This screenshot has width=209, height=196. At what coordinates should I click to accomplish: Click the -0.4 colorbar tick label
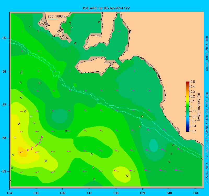(x=193, y=126)
